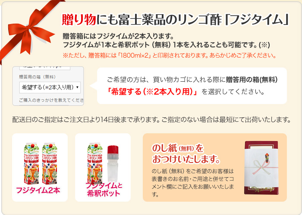Click the noshi-wrapped gift box image
Image resolution: width=302 pixels, height=215 pixels.
[261, 168]
